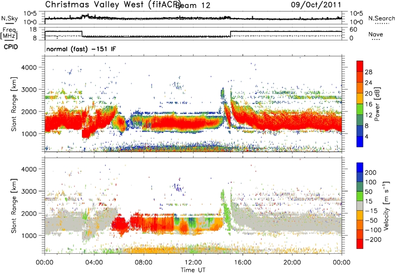Viewport: 395px width, 273px height.
Task: Click the 4 value on Power colorbar
Action: (366, 136)
